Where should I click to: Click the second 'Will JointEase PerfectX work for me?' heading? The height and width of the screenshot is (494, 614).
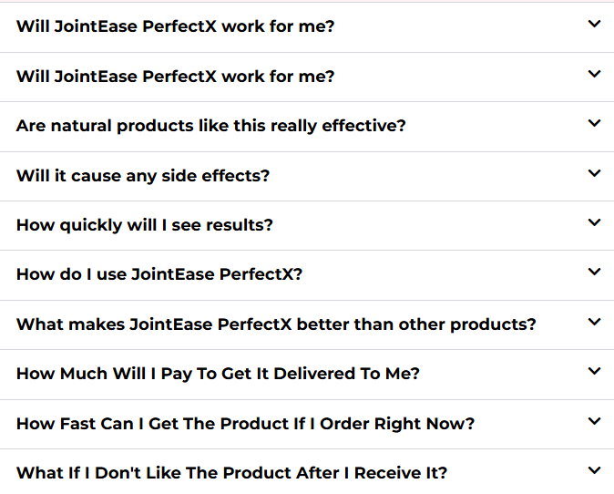click(176, 77)
